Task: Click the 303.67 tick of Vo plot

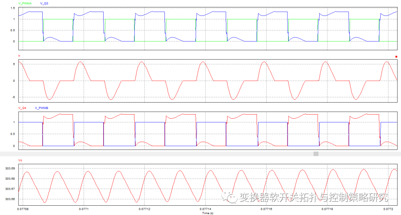Action: click(x=10, y=189)
